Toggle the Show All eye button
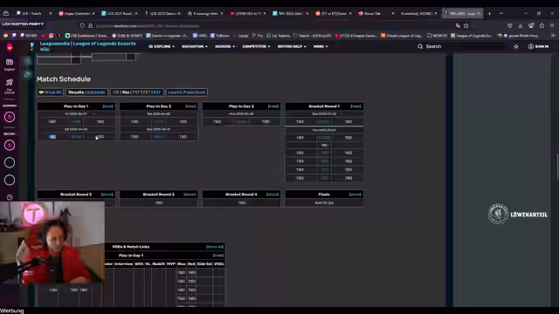The width and height of the screenshot is (559, 314). click(x=51, y=92)
